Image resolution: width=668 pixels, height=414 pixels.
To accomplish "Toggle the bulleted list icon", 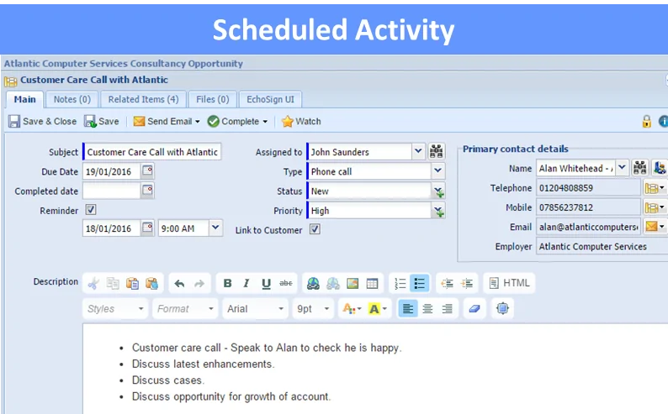I will [x=421, y=284].
